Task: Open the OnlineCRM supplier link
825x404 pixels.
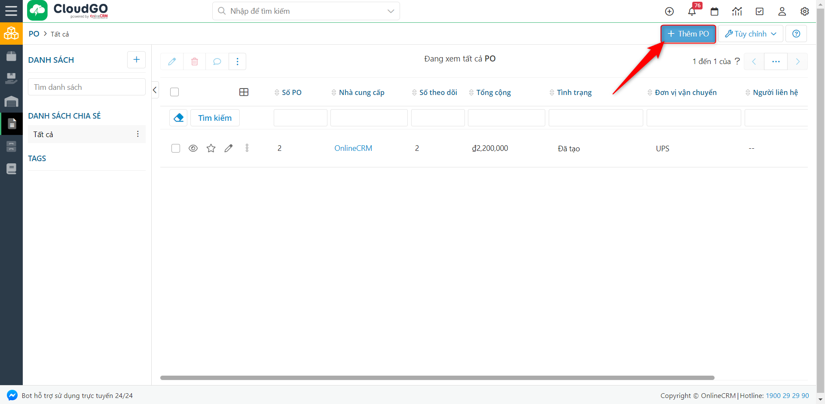Action: pos(353,148)
